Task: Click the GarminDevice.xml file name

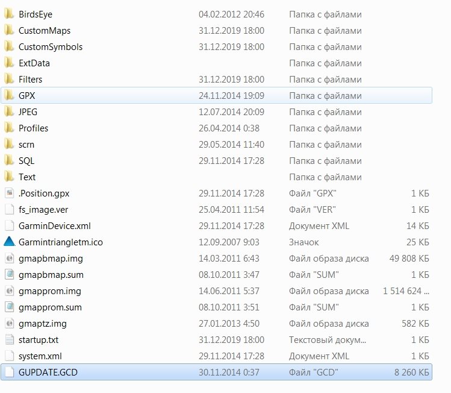Action: click(x=55, y=226)
